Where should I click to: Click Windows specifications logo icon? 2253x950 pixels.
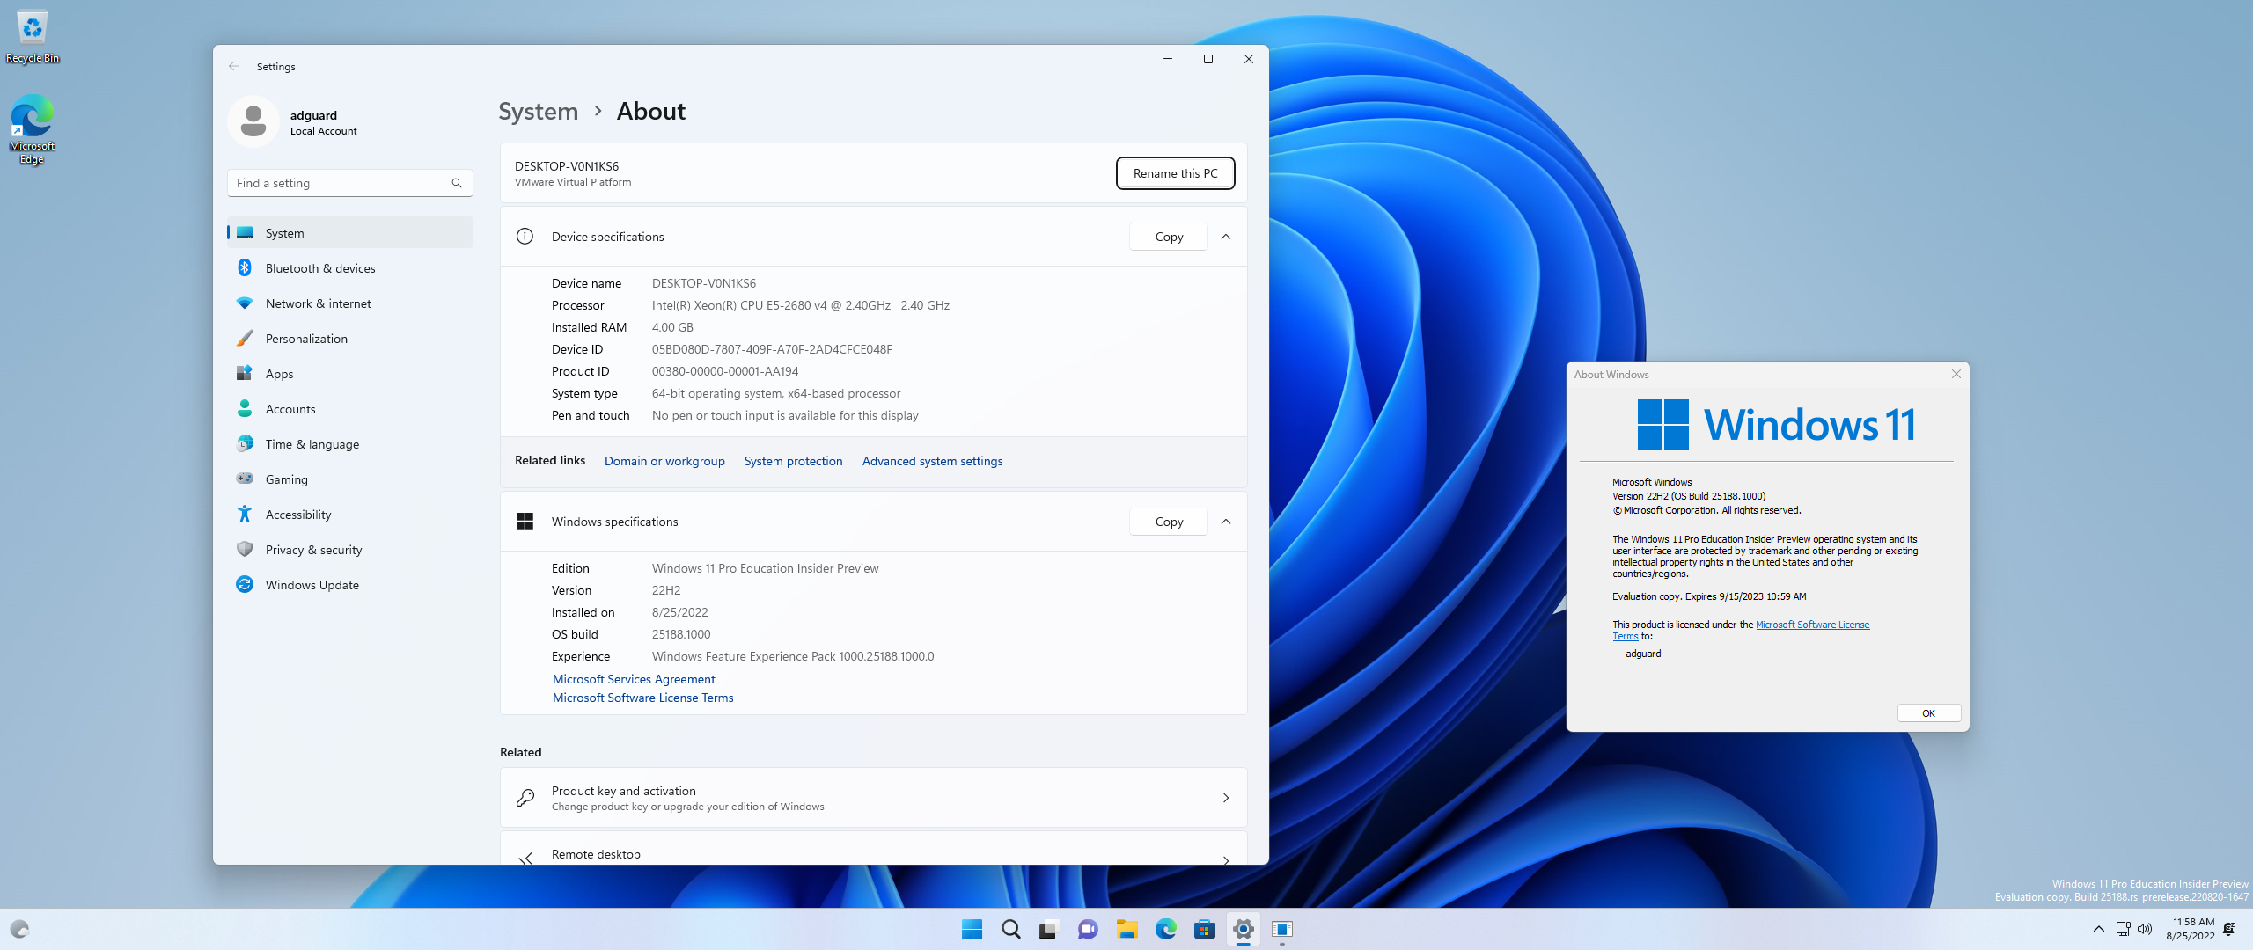pos(525,522)
